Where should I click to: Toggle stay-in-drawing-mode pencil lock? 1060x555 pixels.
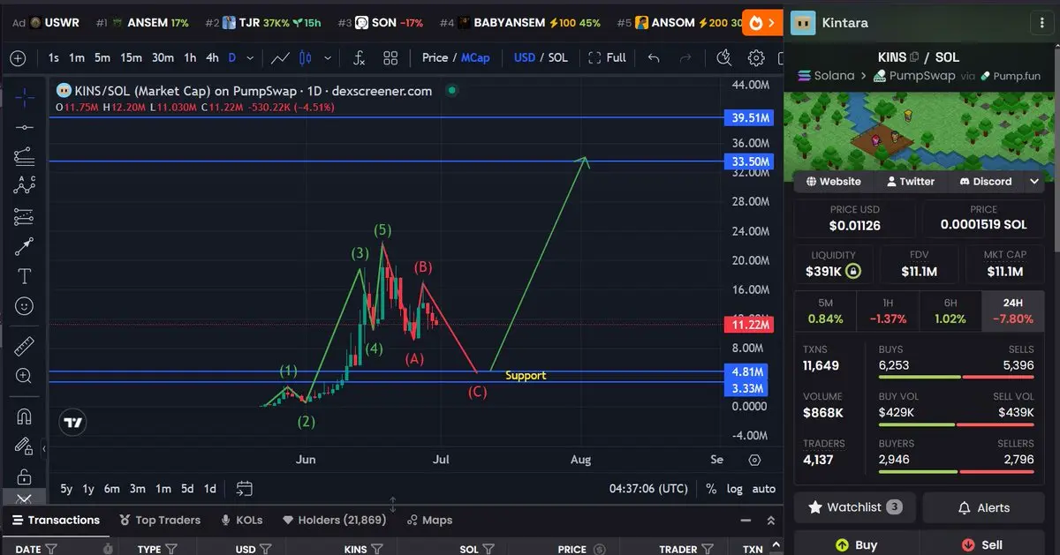(x=24, y=446)
